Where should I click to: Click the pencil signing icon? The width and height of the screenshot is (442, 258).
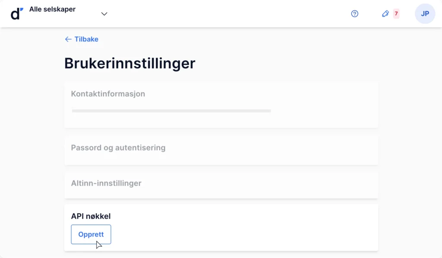[x=385, y=13]
